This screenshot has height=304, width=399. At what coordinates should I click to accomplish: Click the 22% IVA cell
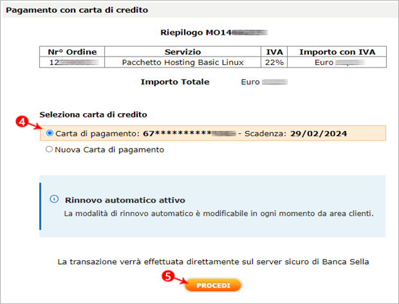274,62
